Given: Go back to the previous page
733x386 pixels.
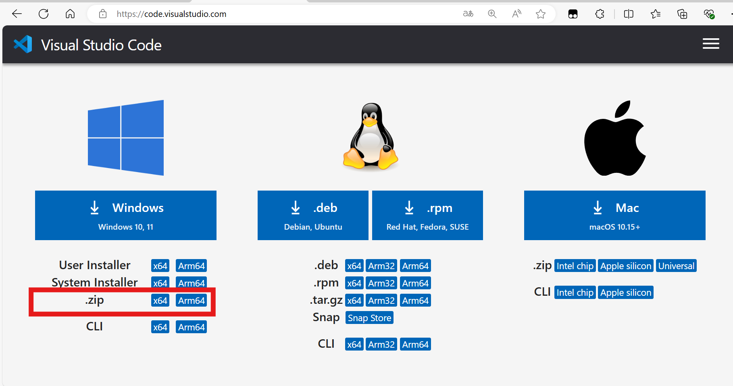Looking at the screenshot, I should pos(17,14).
